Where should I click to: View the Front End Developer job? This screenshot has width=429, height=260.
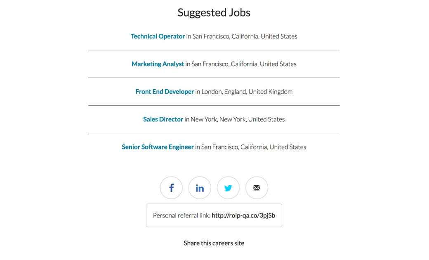[x=165, y=92]
